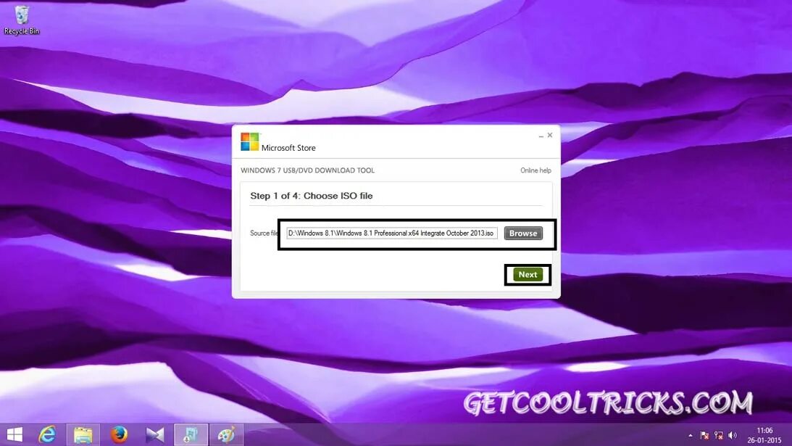Open Action Center flag icon
Image resolution: width=792 pixels, height=446 pixels.
click(704, 435)
